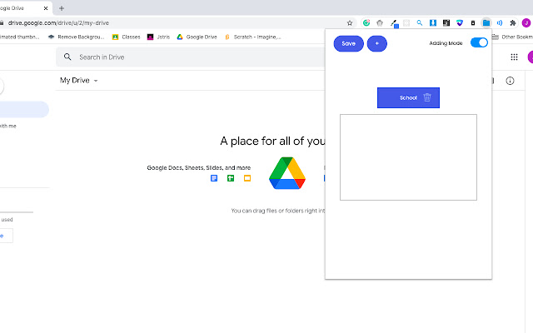The height and width of the screenshot is (333, 533).
Task: Open the color picker eyedropper extension
Action: [394, 23]
